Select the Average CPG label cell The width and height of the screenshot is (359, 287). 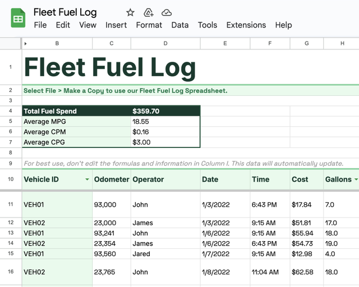(76, 142)
